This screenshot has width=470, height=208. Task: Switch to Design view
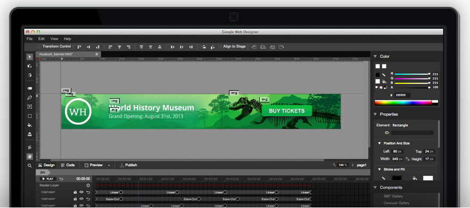coord(46,165)
